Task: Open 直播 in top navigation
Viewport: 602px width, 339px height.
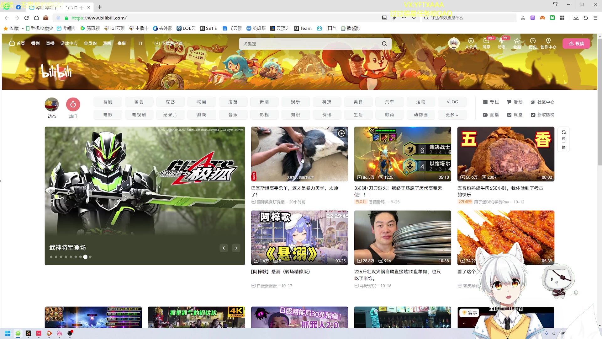Action: click(x=50, y=43)
